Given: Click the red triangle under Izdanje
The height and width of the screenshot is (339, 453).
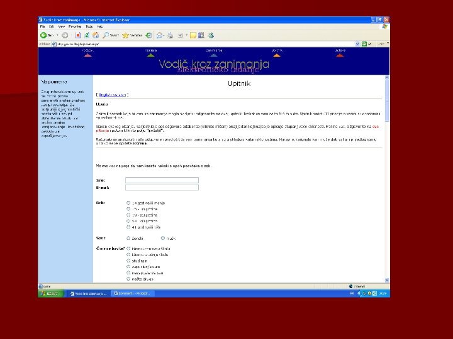Looking at the screenshot, I should [x=340, y=55].
